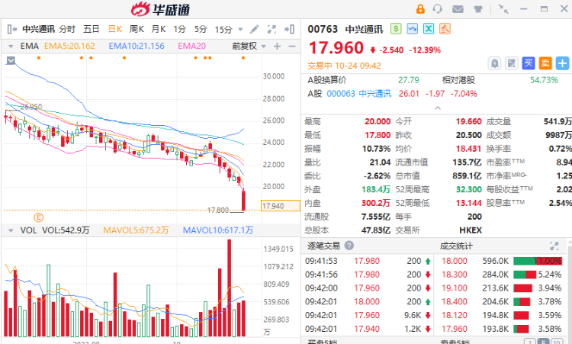Open the mail messages icon

(x=458, y=8)
